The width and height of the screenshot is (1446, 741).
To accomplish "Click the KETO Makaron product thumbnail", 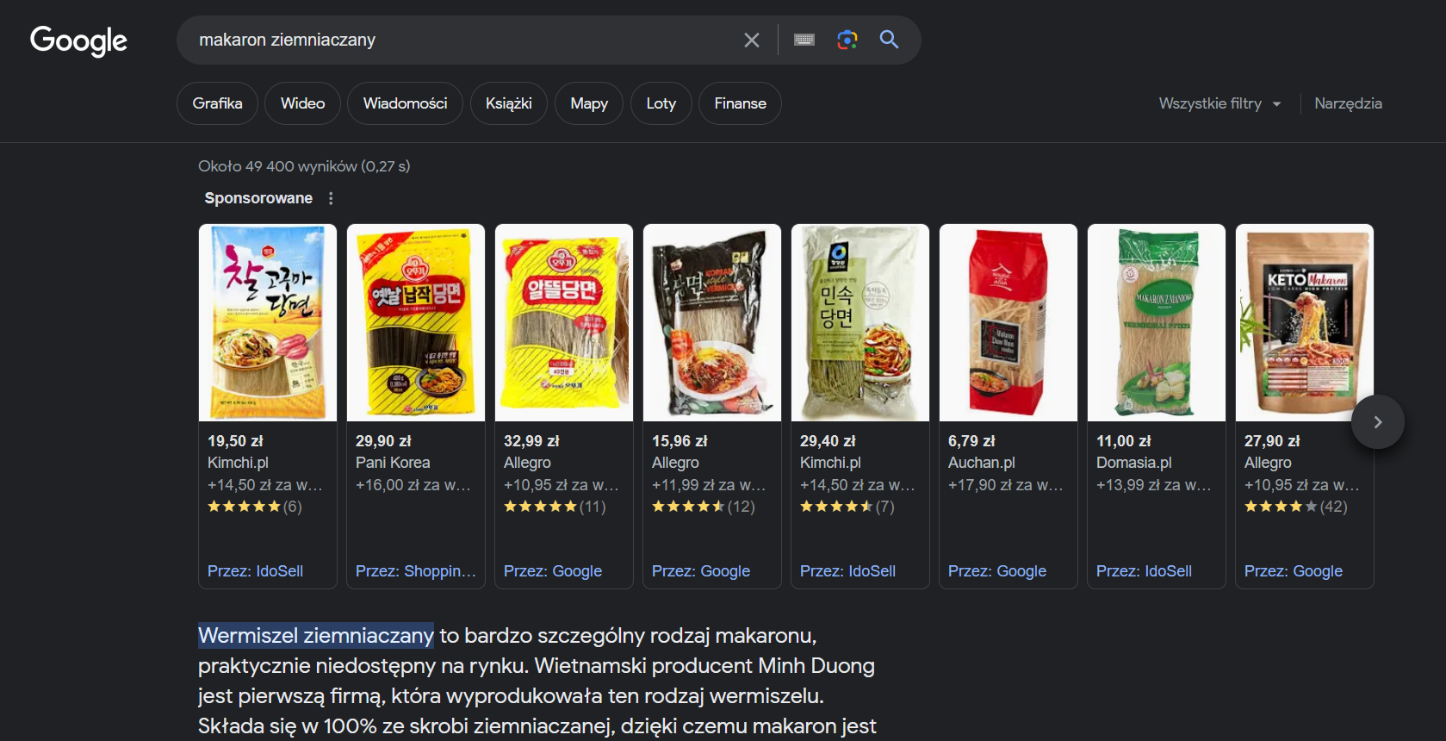I will point(1304,322).
